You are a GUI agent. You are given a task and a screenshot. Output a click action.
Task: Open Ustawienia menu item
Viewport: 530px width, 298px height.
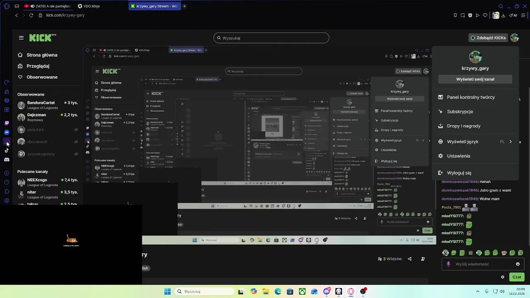click(475, 156)
